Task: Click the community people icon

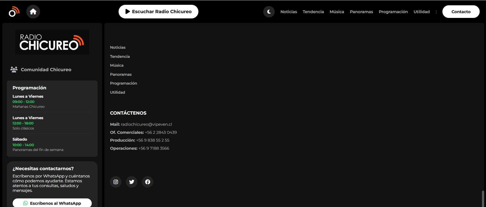Action: [x=14, y=69]
